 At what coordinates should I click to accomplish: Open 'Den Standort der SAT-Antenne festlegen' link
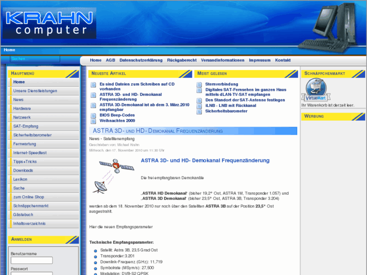pos(245,100)
